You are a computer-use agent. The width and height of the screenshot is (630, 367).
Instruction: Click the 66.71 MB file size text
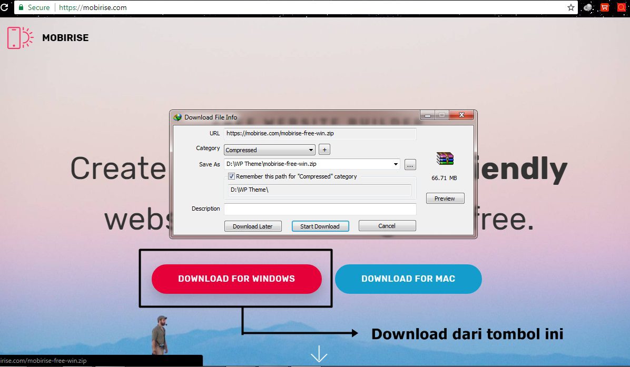click(x=444, y=178)
